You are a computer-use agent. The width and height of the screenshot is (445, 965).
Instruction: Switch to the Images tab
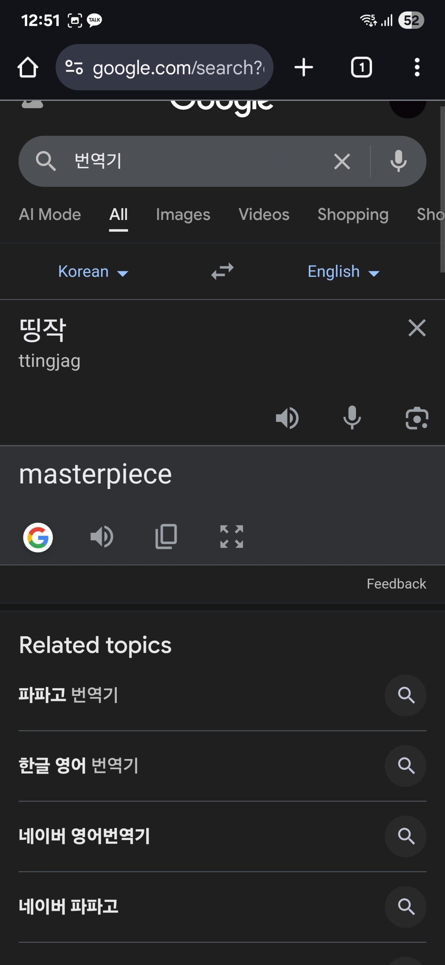tap(183, 215)
